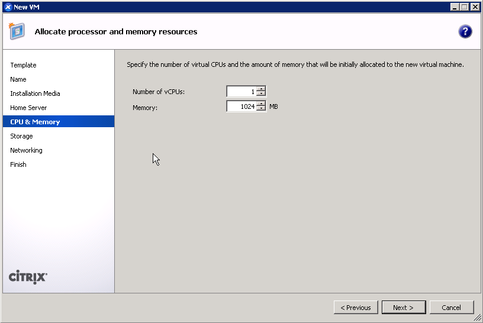Jump to the Finish step

pos(18,164)
